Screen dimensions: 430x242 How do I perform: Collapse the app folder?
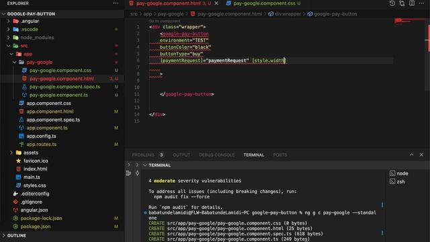coord(11,54)
